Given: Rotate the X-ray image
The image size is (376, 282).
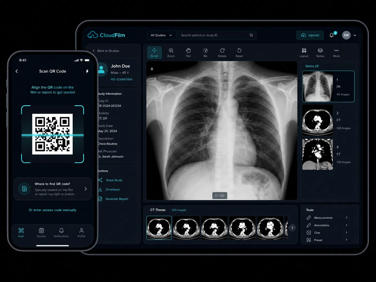Looking at the screenshot, I should pyautogui.click(x=222, y=53).
